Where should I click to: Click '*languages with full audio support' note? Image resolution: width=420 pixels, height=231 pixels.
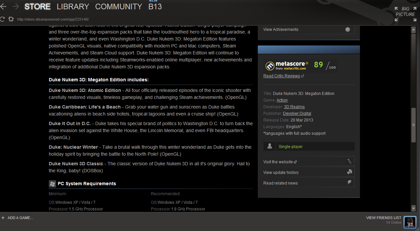coord(295,133)
